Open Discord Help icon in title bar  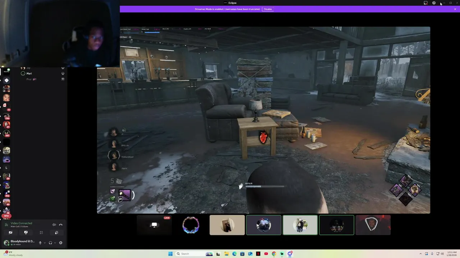click(434, 3)
